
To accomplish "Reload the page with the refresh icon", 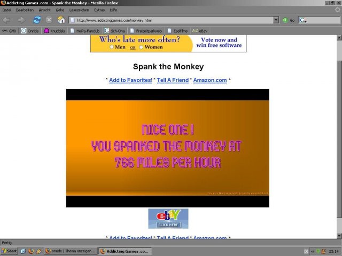I will point(37,20).
